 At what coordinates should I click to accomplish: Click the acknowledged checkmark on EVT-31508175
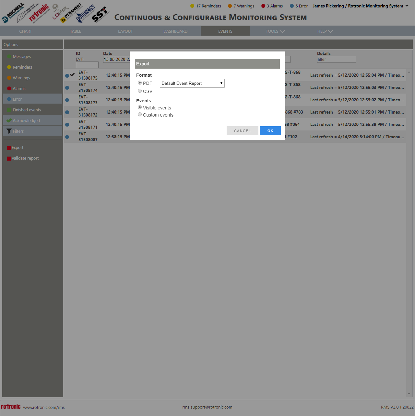(x=72, y=74)
